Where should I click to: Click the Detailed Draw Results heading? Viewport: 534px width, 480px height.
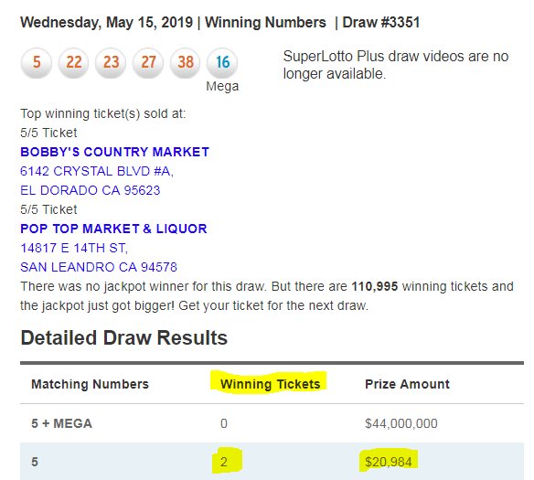[x=124, y=337]
